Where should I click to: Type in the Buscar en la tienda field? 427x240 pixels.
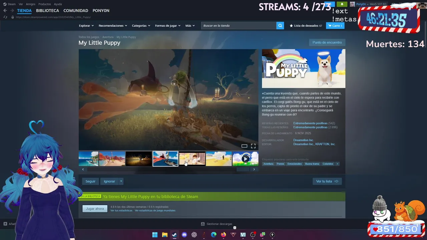pyautogui.click(x=239, y=26)
